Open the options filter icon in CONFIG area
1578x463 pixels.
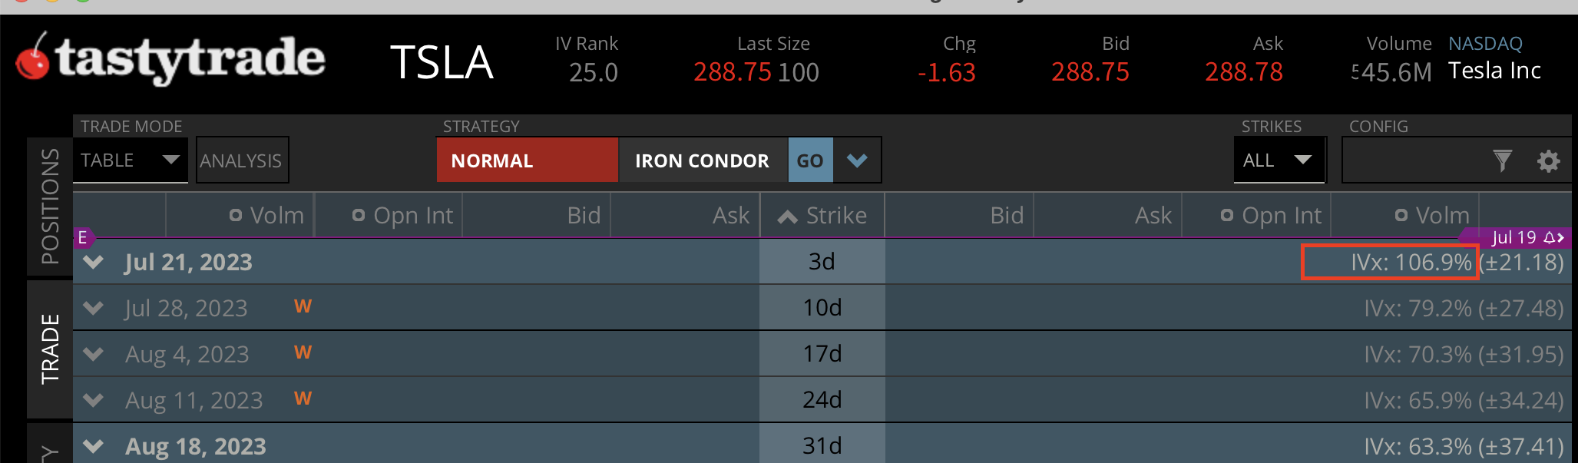pyautogui.click(x=1503, y=160)
